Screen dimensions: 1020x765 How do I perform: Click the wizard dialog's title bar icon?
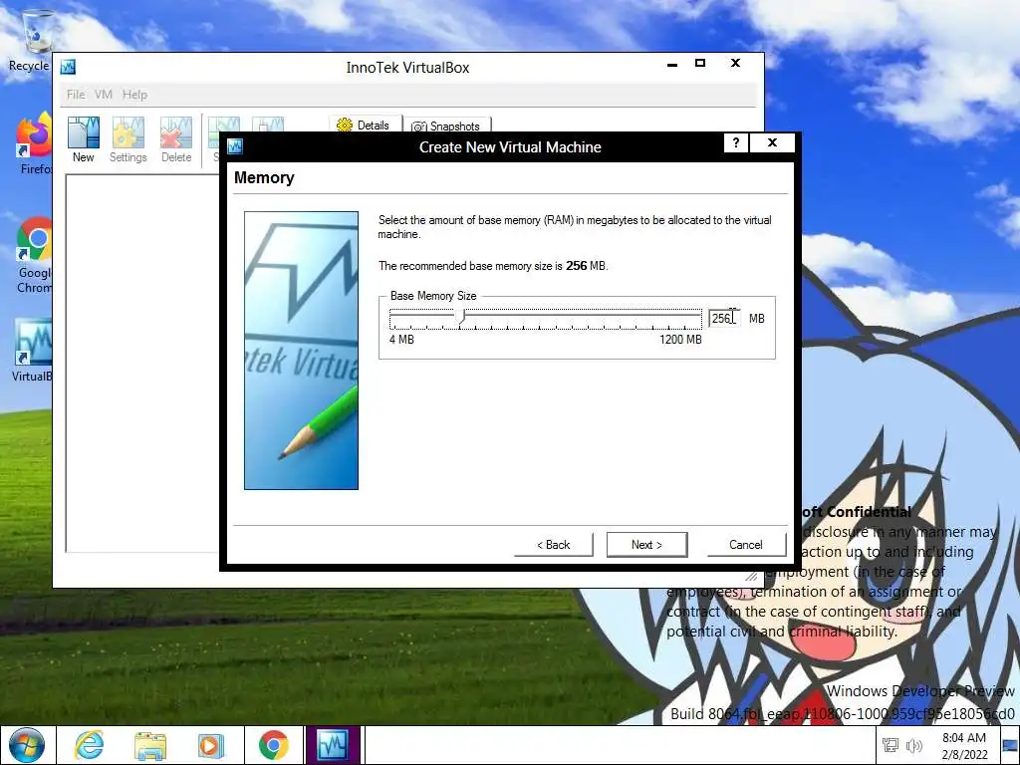pos(235,146)
